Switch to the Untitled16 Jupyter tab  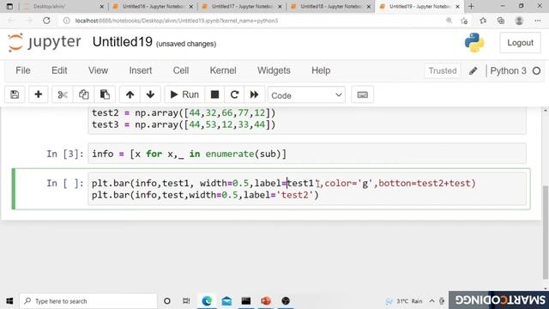point(153,6)
